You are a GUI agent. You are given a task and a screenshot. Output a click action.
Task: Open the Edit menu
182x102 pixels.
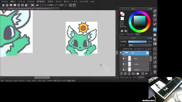[x=13, y=1]
